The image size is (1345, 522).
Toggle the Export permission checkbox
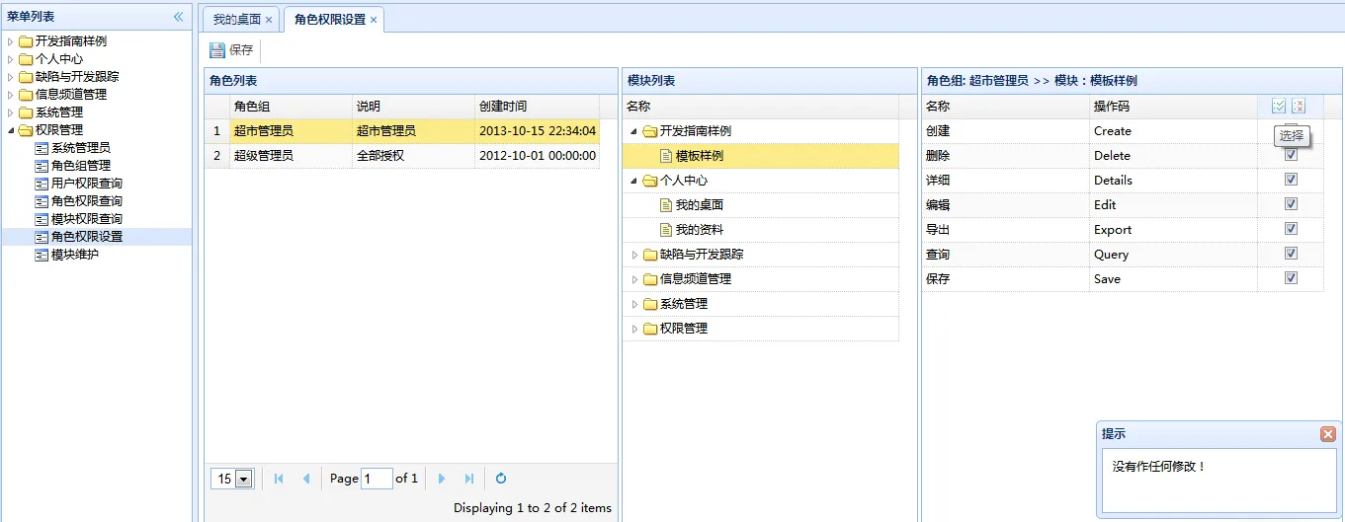1291,229
